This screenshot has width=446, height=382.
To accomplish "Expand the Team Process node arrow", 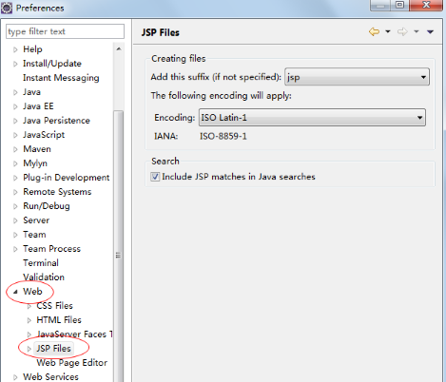I will [x=15, y=249].
